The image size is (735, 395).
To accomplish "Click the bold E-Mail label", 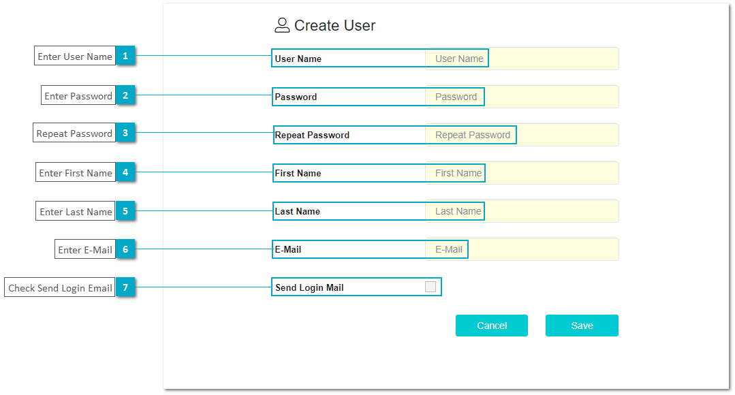I will [288, 250].
